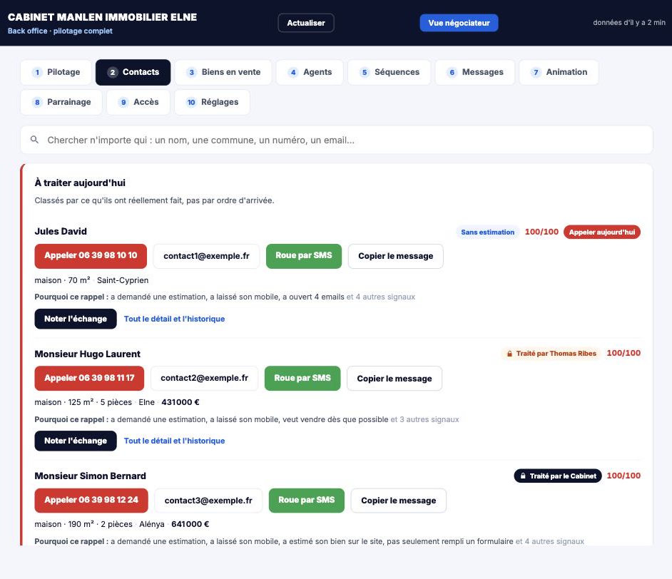Image resolution: width=672 pixels, height=579 pixels.
Task: Click the Monsieur Hugo Laurent contact name
Action: coord(88,354)
